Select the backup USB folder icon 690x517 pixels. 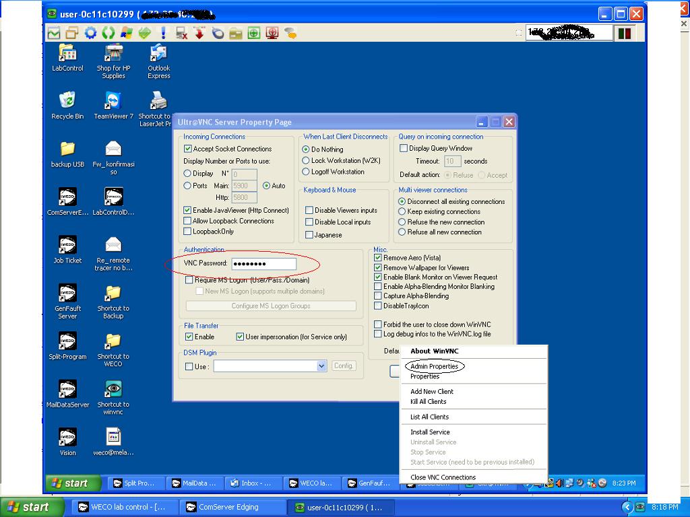[x=67, y=154]
